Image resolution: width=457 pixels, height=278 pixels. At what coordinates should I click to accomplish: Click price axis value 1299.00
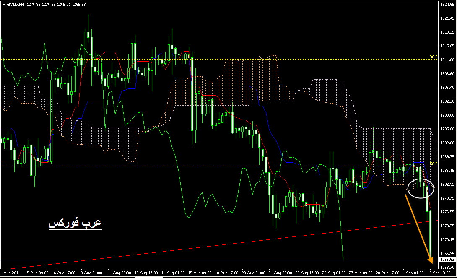point(447,115)
